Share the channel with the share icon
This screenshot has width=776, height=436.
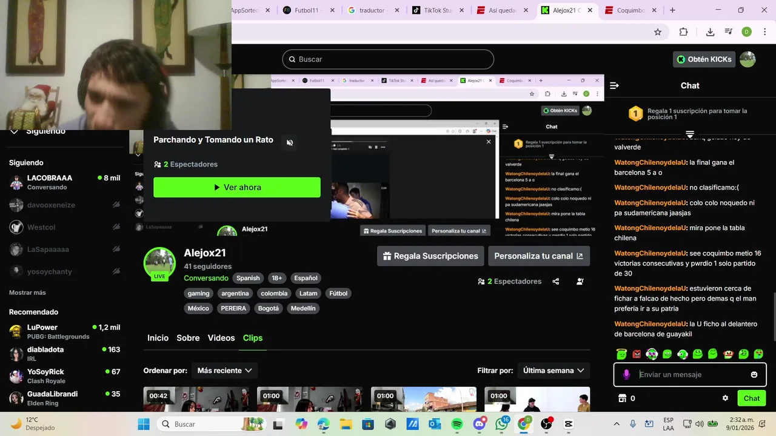[x=556, y=282]
